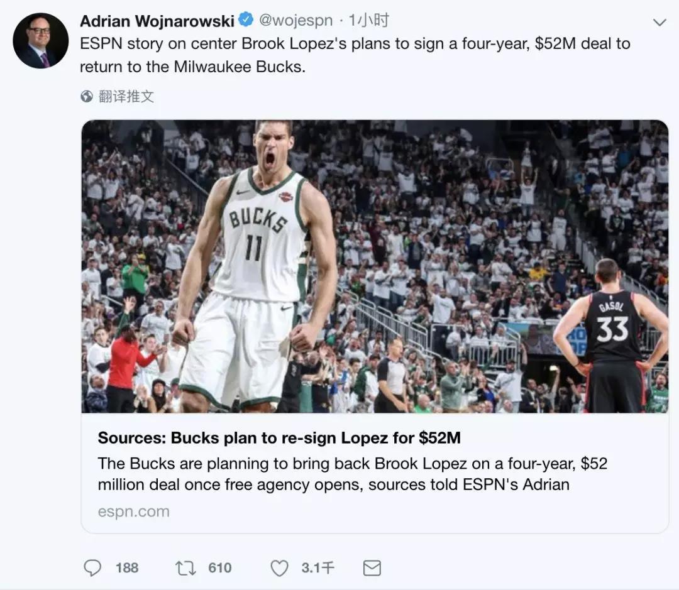Click the article description text about Bucks
This screenshot has height=590, width=679.
(x=353, y=474)
